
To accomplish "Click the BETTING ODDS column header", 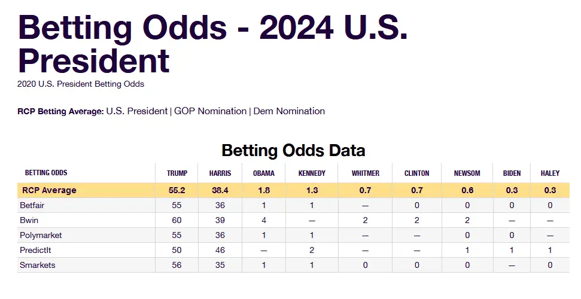I will click(46, 173).
